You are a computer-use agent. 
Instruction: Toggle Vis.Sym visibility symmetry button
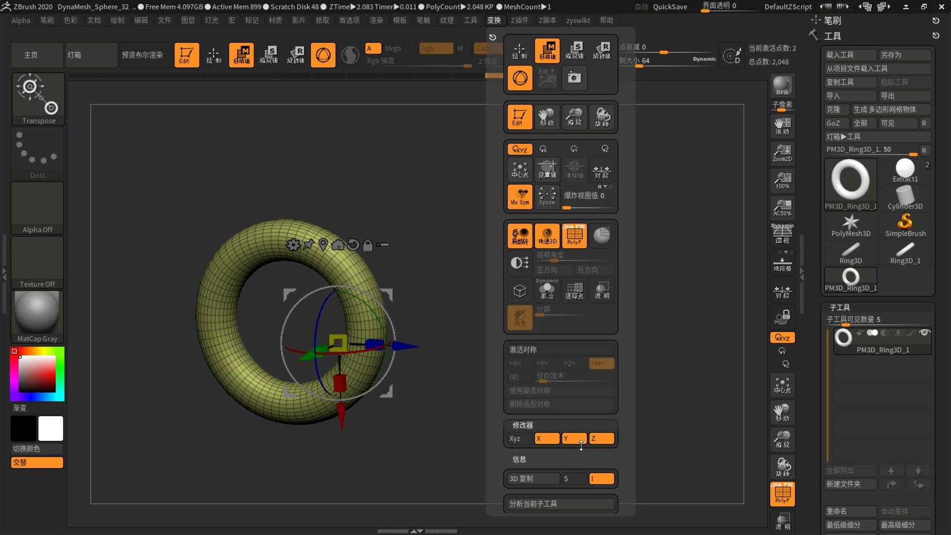(519, 196)
